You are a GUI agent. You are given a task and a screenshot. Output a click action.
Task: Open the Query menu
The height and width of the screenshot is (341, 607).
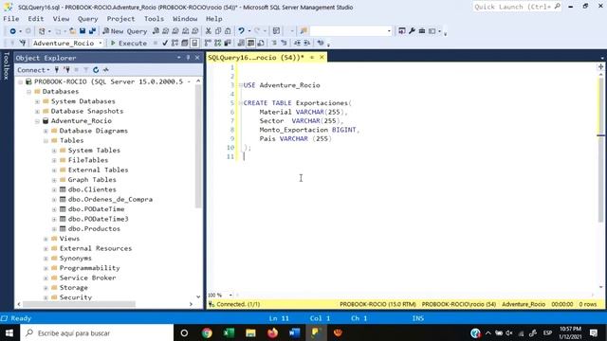[87, 19]
